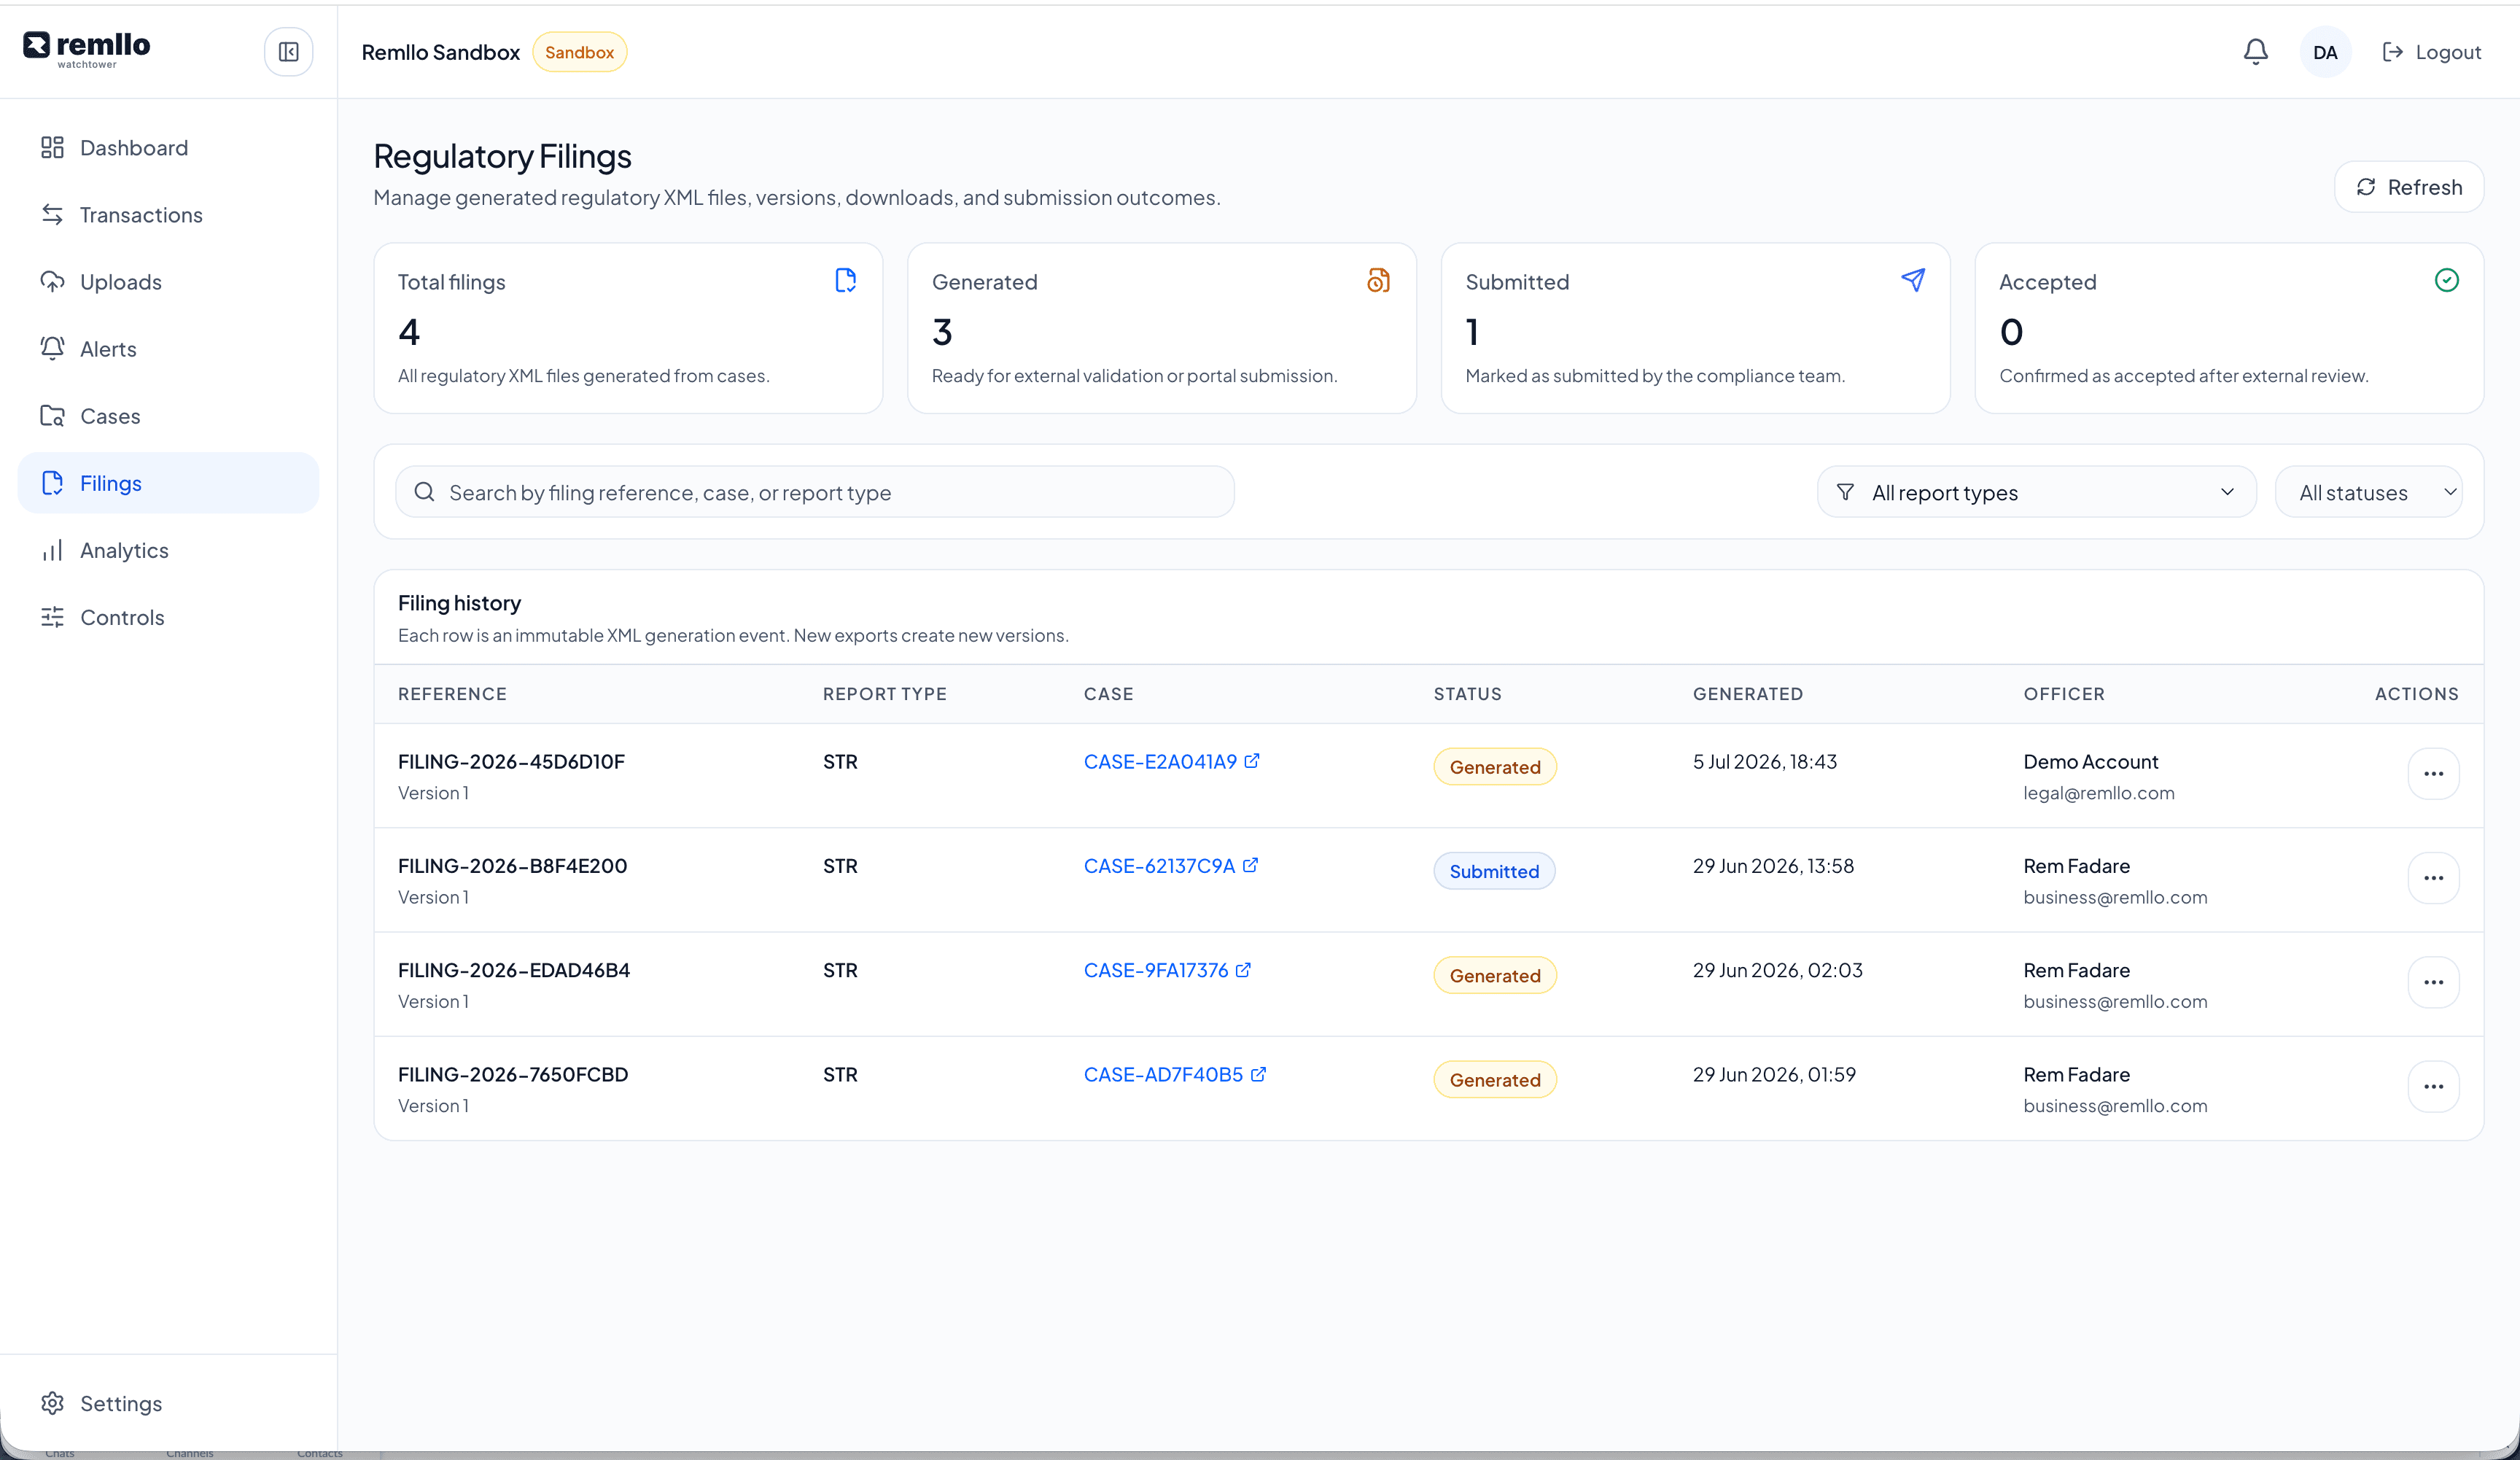
Task: Open Alerts in sidebar
Action: [x=168, y=349]
